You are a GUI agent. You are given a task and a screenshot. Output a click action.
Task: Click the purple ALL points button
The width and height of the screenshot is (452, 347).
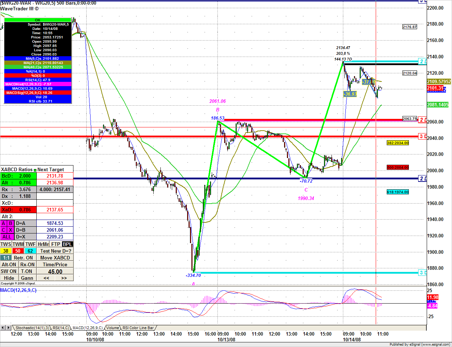[x=6, y=237]
